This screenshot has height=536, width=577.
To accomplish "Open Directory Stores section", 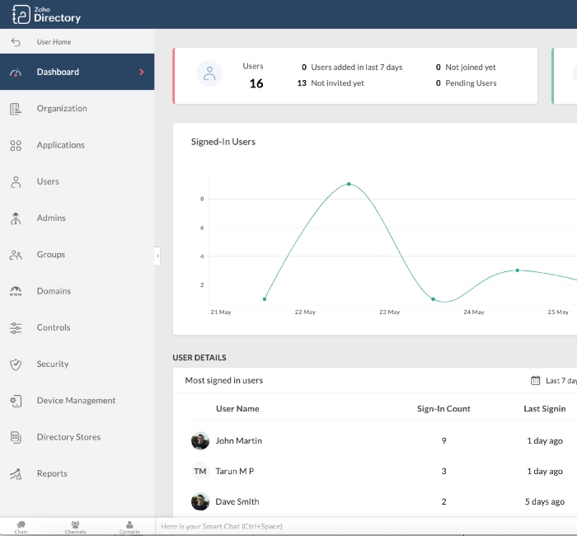I will tap(68, 437).
